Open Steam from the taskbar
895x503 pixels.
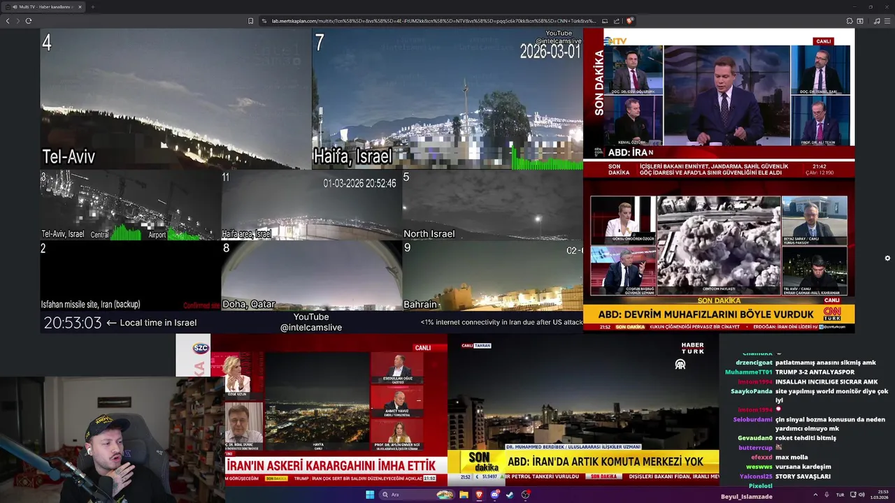(510, 495)
